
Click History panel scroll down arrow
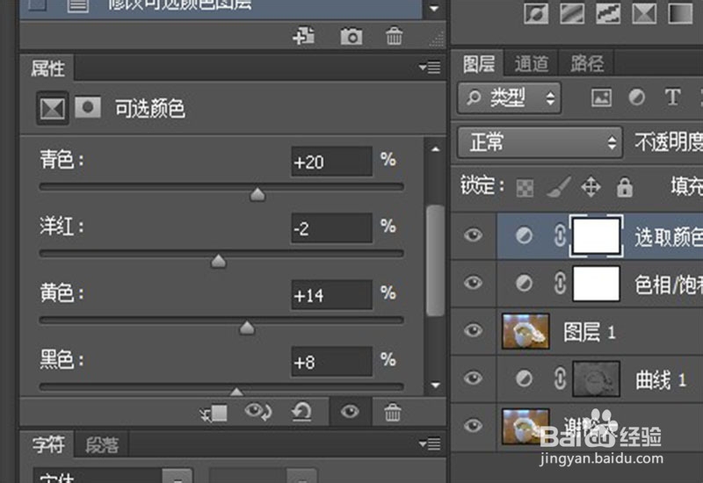(434, 9)
